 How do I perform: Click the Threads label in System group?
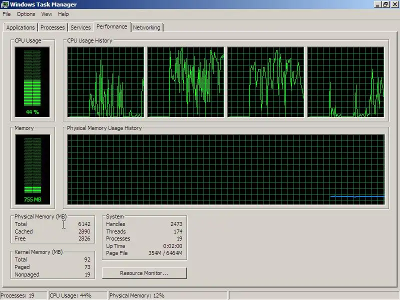tap(116, 231)
